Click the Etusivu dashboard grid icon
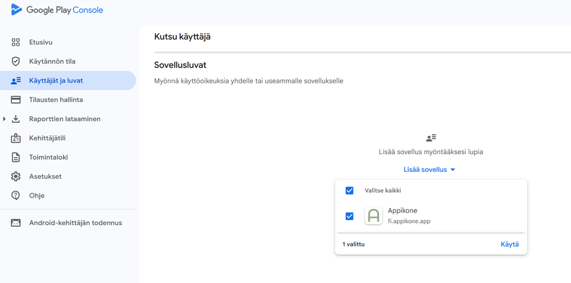 click(x=16, y=42)
